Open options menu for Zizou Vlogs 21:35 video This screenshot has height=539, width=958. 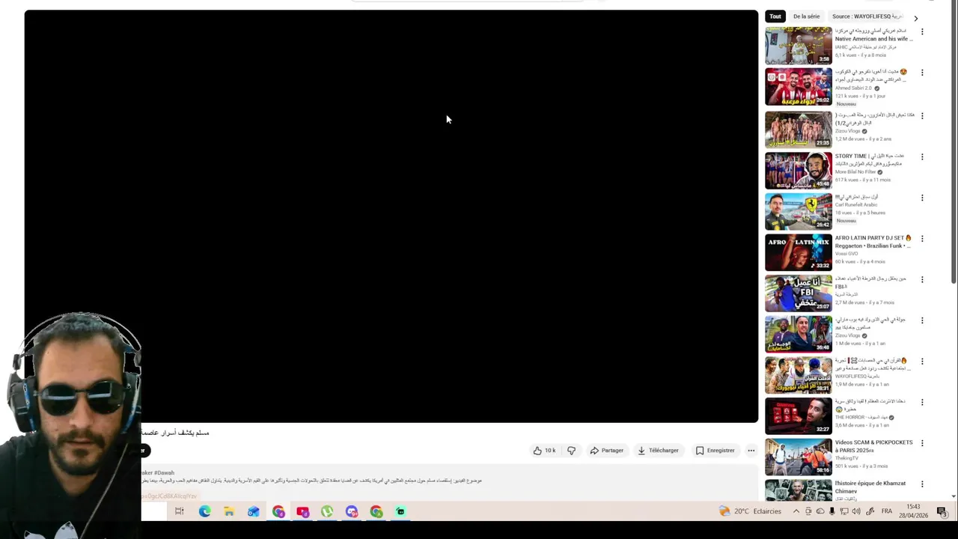coord(922,116)
